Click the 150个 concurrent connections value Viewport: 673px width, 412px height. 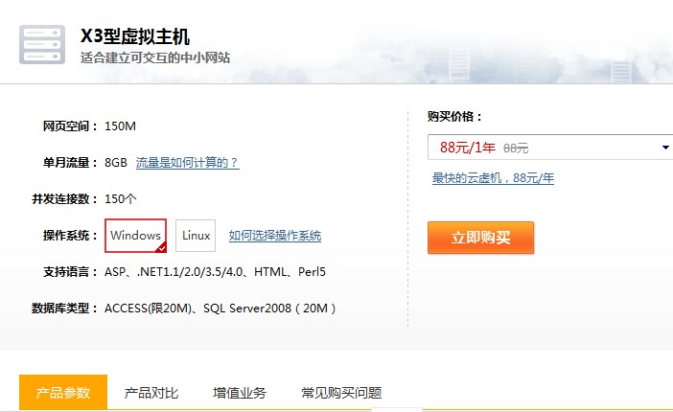tap(121, 199)
